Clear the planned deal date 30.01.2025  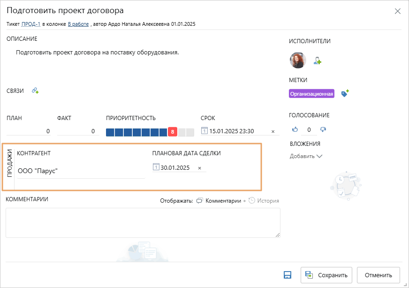[199, 168]
